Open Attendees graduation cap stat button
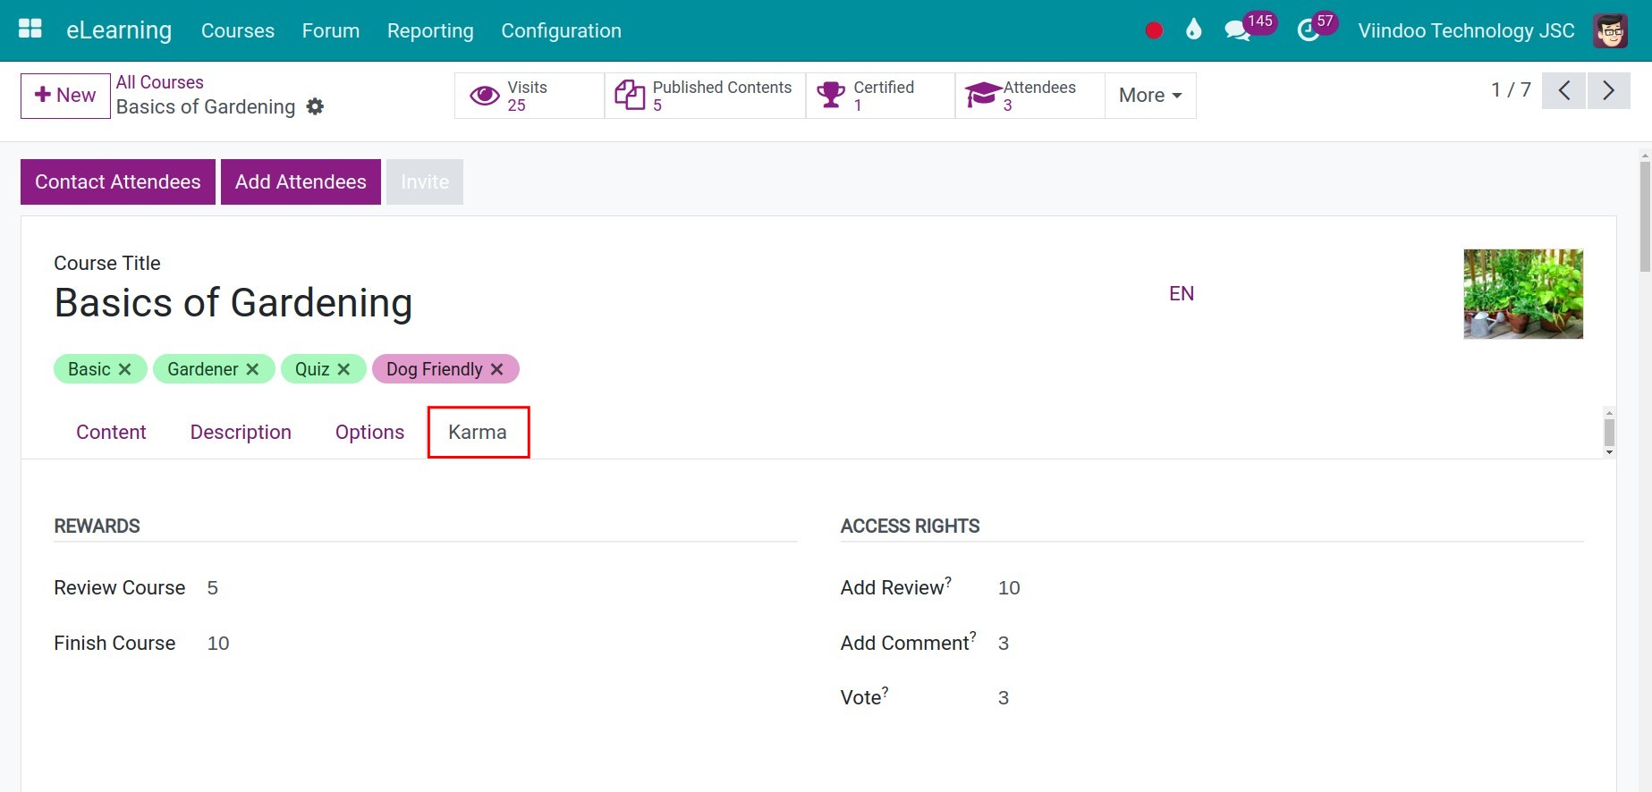Screen dimensions: 1652x792 coord(1030,96)
